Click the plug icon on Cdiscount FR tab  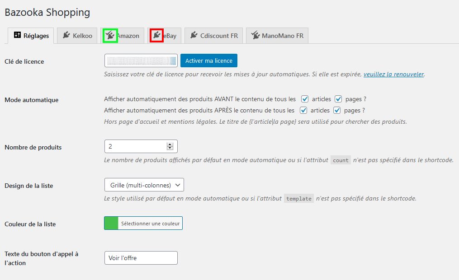click(194, 35)
